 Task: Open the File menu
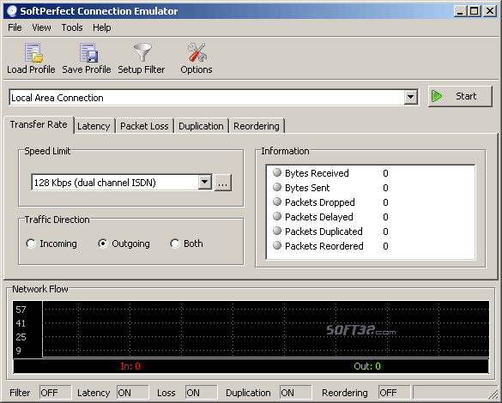(15, 27)
